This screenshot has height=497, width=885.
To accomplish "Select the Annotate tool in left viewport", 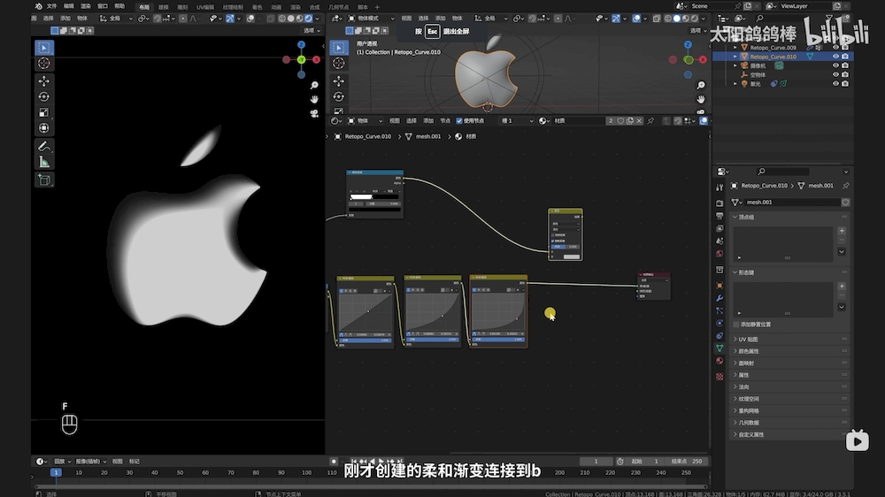I will tap(44, 147).
